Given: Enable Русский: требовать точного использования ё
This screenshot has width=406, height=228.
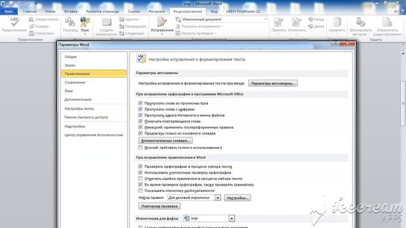Looking at the screenshot, I should pos(140,148).
